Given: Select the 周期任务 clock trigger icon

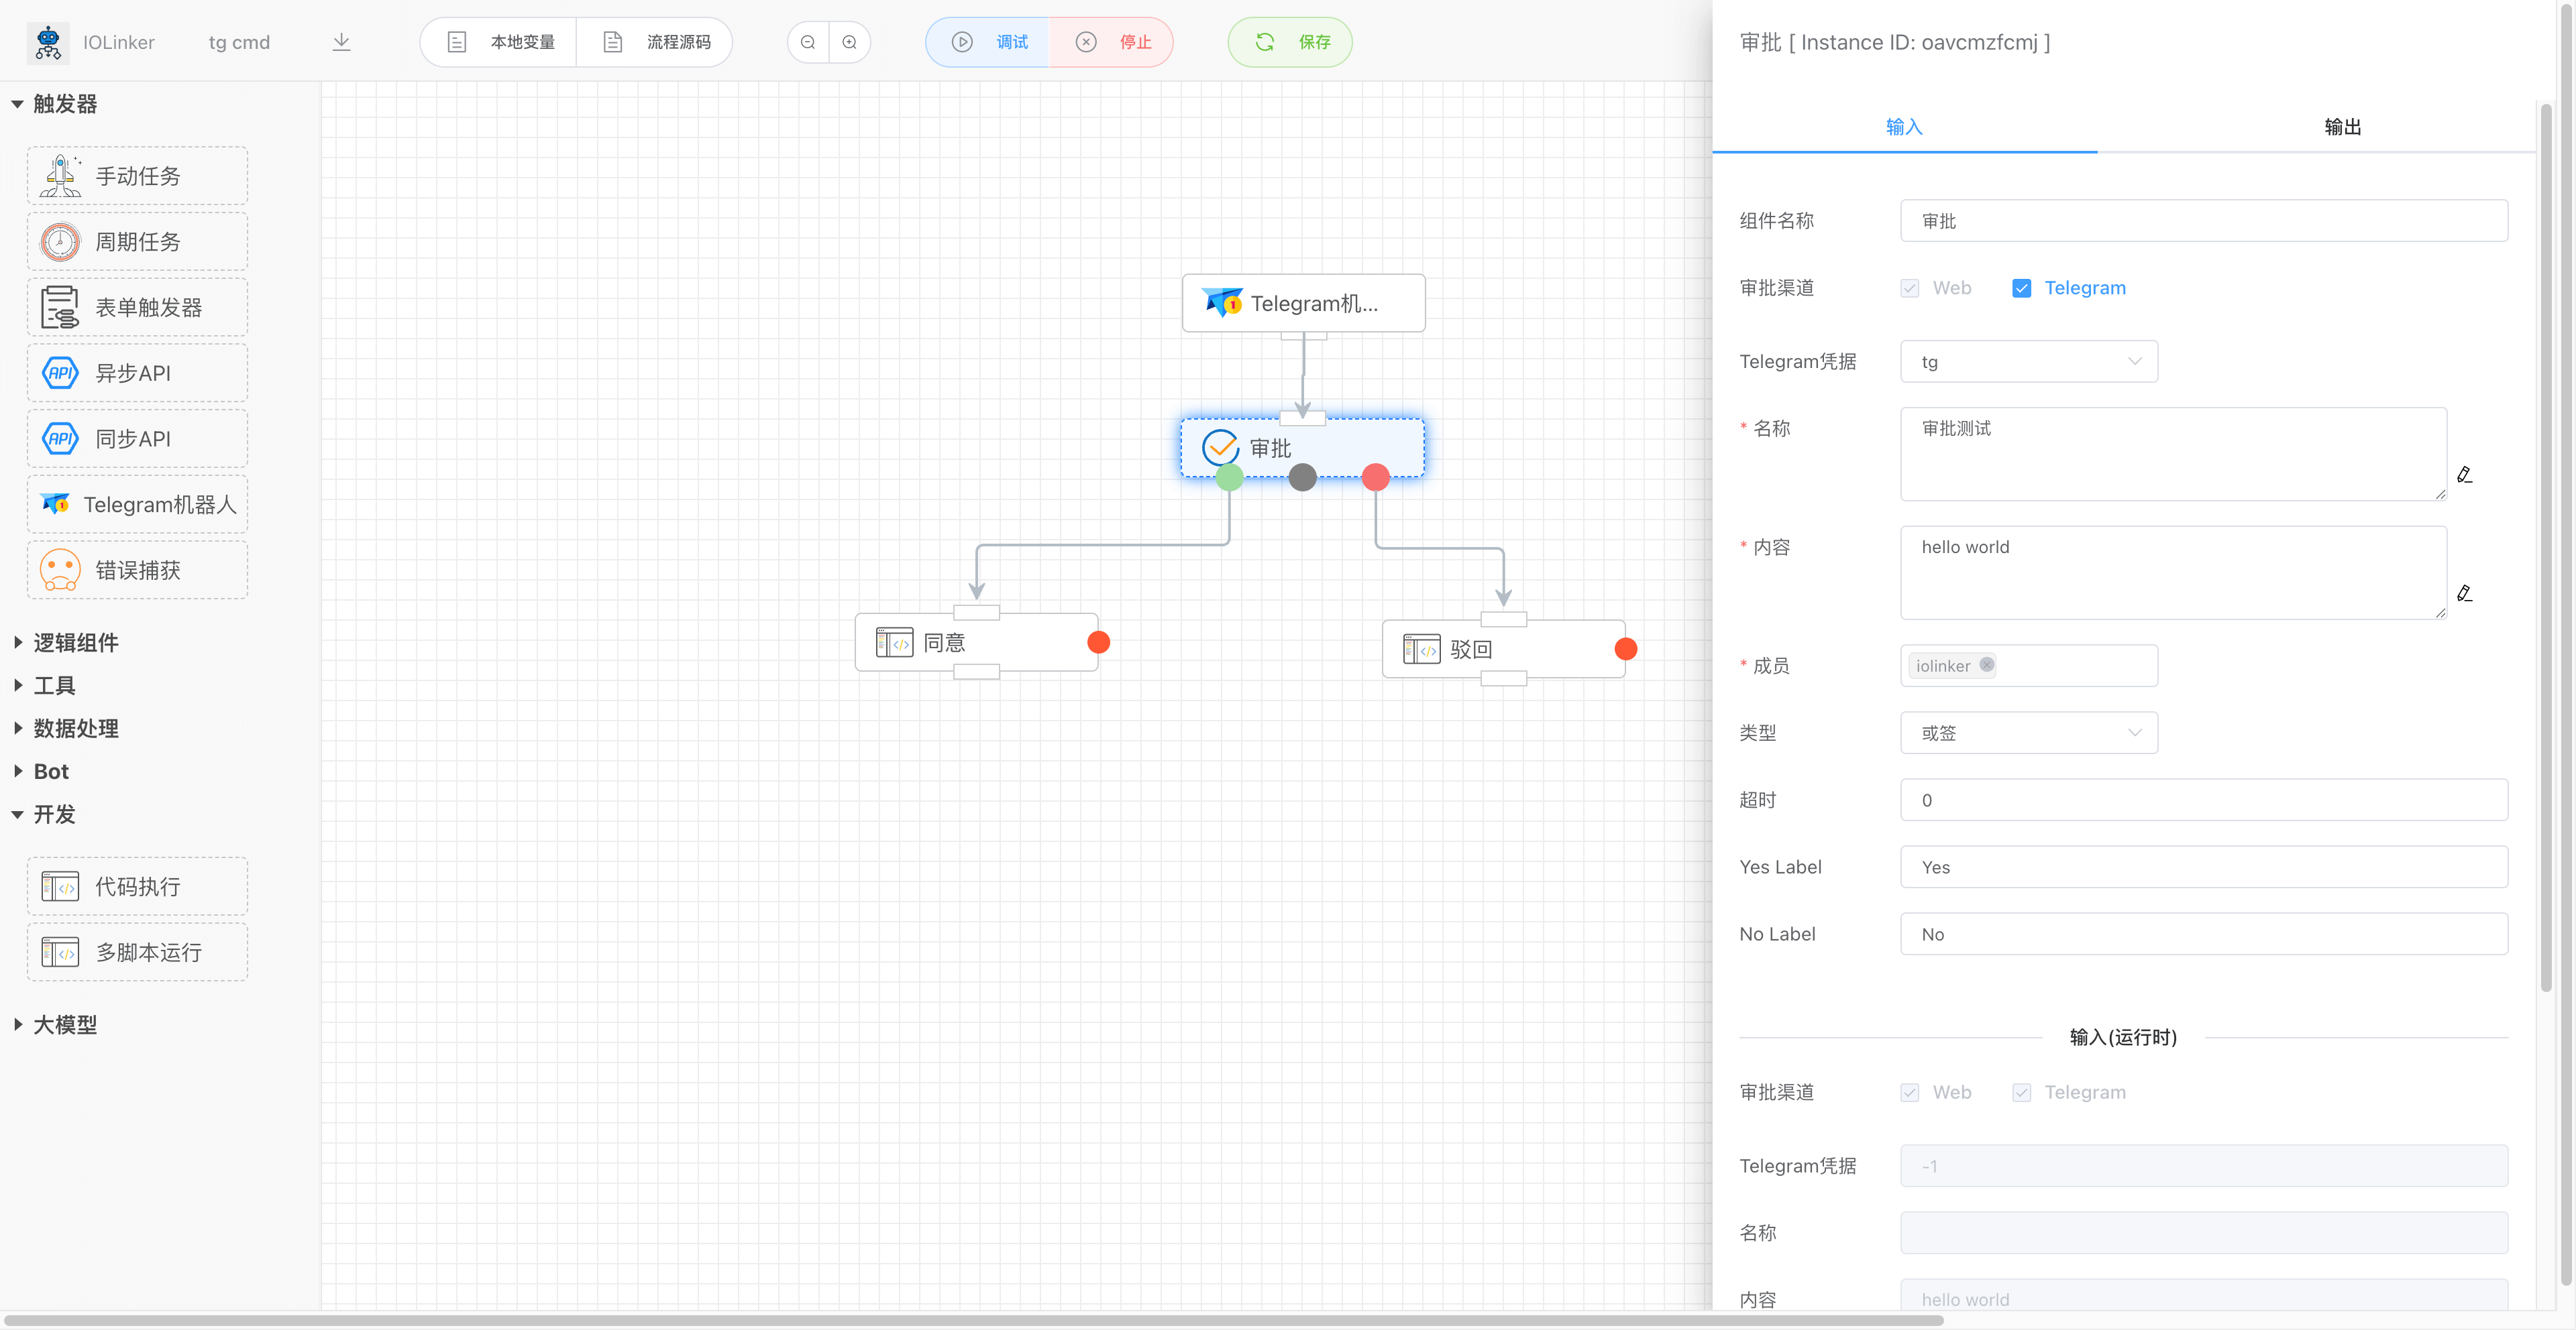Looking at the screenshot, I should pos(60,242).
